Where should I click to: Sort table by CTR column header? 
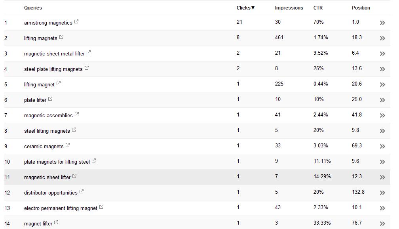click(318, 8)
